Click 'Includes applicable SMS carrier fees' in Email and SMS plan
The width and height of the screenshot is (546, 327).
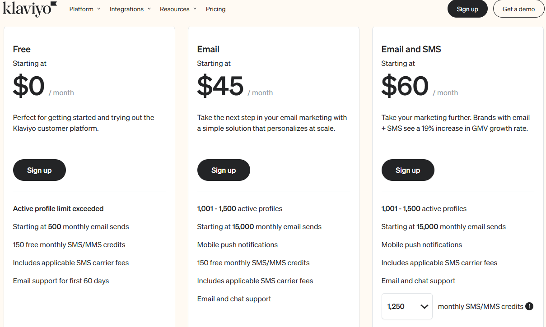pos(439,263)
